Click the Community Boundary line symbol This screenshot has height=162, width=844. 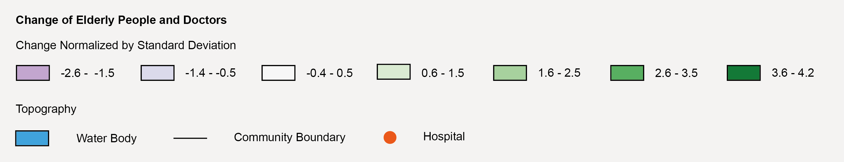click(x=190, y=138)
